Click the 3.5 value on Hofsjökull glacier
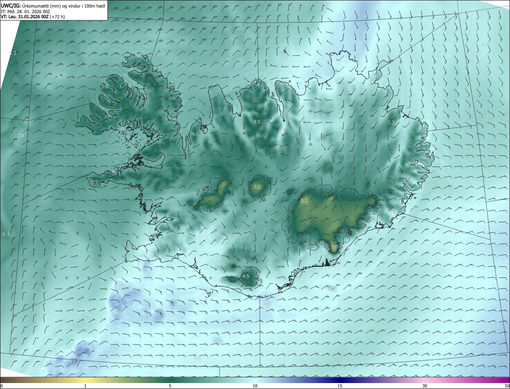The width and height of the screenshot is (510, 389). click(257, 187)
